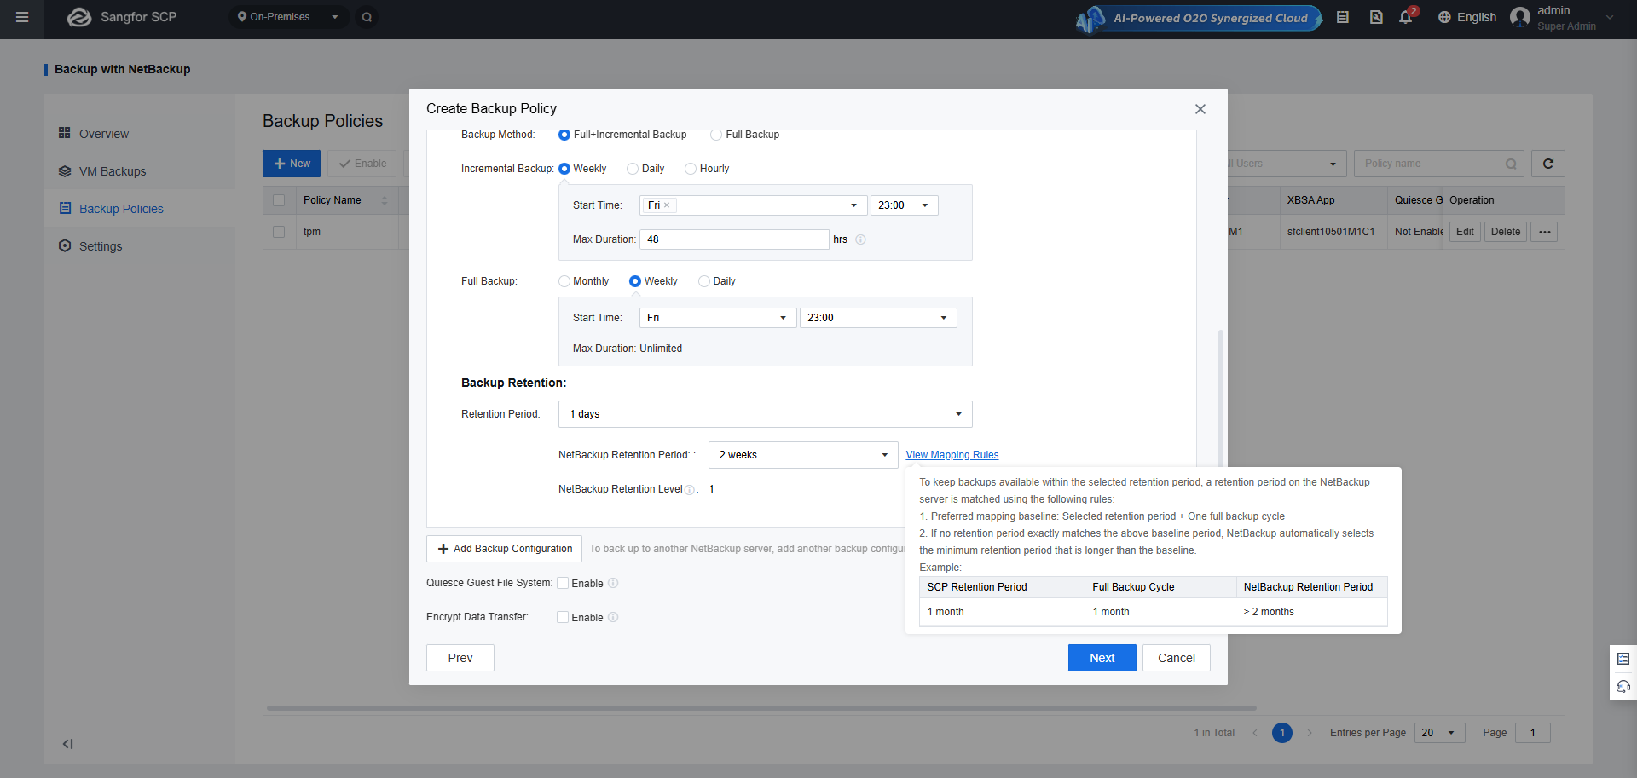The width and height of the screenshot is (1637, 778).
Task: Click the admin user avatar
Action: [x=1520, y=17]
